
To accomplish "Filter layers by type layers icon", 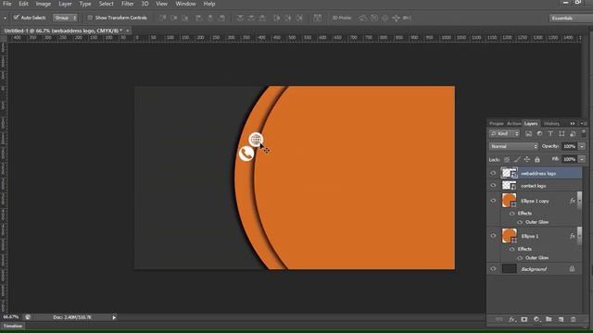I will click(550, 133).
